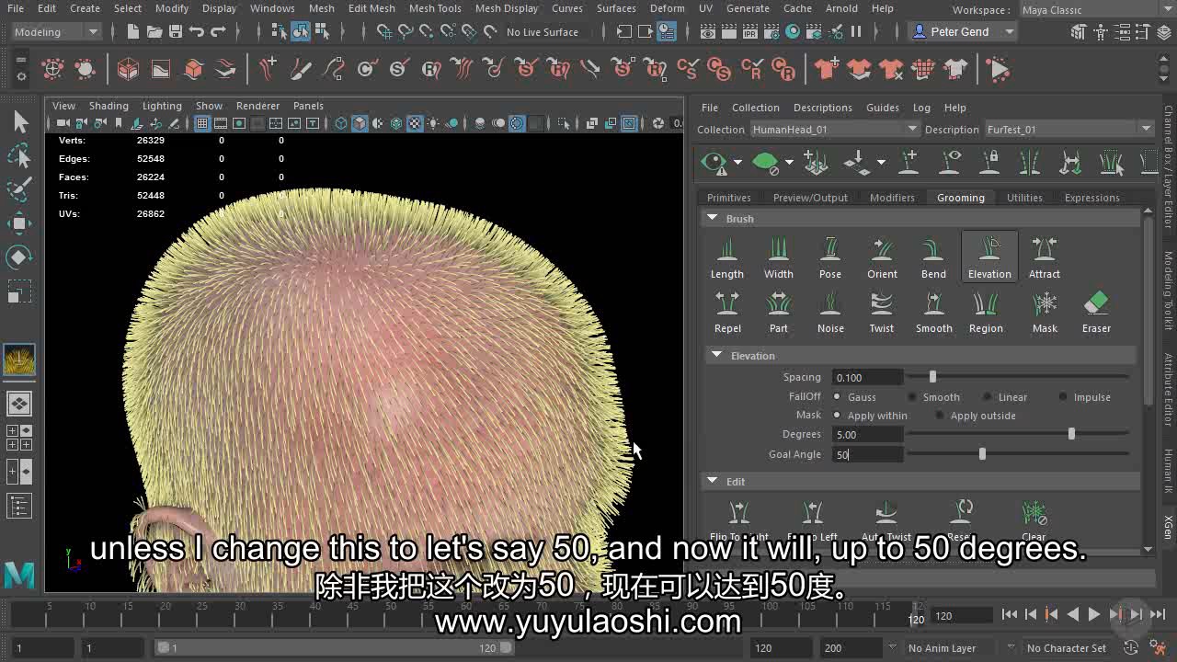The height and width of the screenshot is (662, 1177).
Task: Select the Width grooming brush
Action: pyautogui.click(x=778, y=257)
